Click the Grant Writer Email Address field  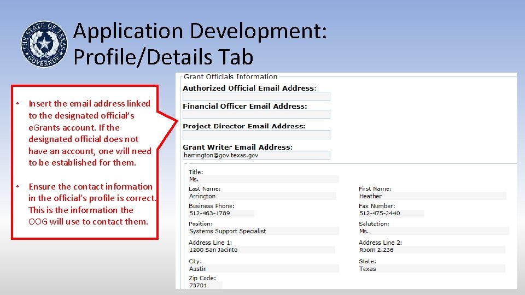[256, 155]
